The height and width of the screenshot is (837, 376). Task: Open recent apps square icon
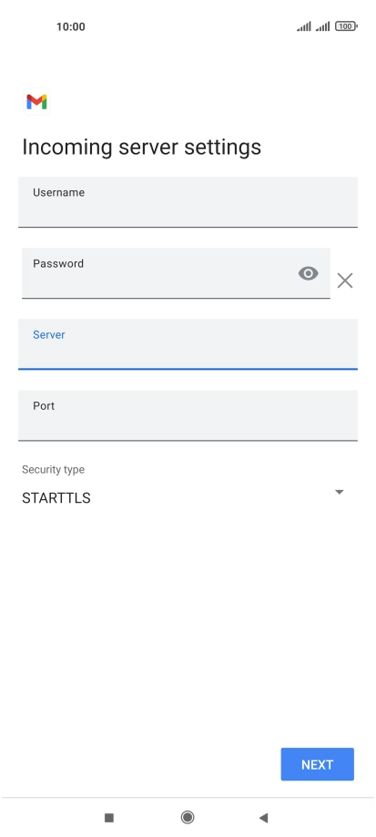[109, 817]
